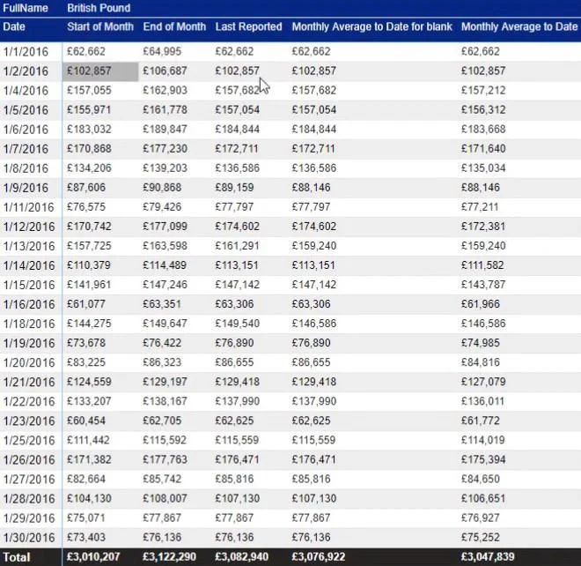Click the rightmost Monthly Average to Date header

(519, 26)
